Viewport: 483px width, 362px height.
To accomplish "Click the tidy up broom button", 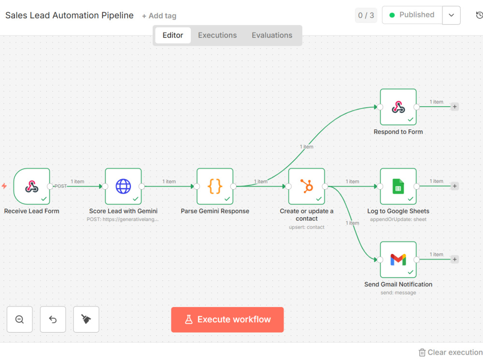I will (86, 319).
